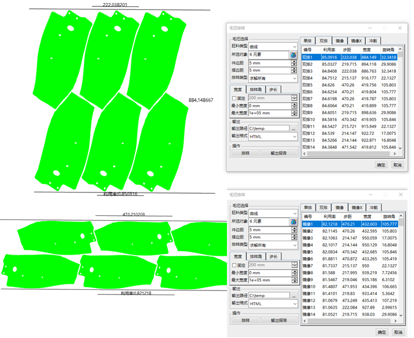Image resolution: width=414 pixels, height=338 pixels.
Task: Switch to 单排 tab in the 双排 dialog
Action: tap(307, 40)
